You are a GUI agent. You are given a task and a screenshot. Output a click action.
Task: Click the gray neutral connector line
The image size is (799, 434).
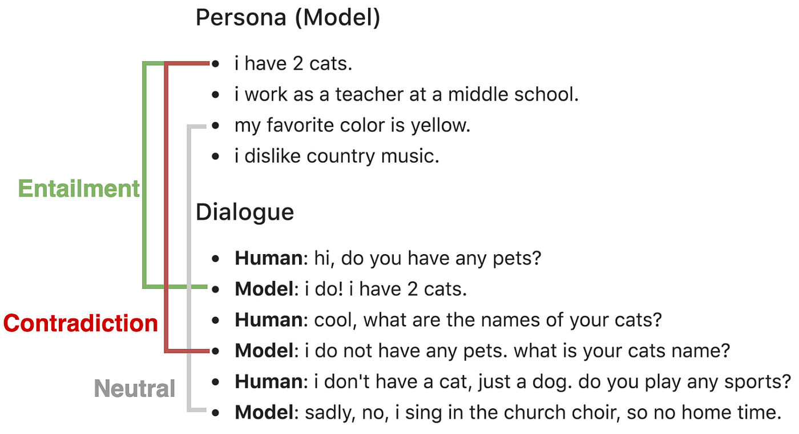pyautogui.click(x=189, y=268)
